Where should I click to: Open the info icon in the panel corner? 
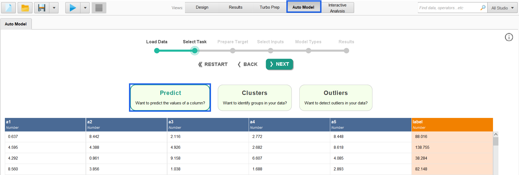(509, 37)
